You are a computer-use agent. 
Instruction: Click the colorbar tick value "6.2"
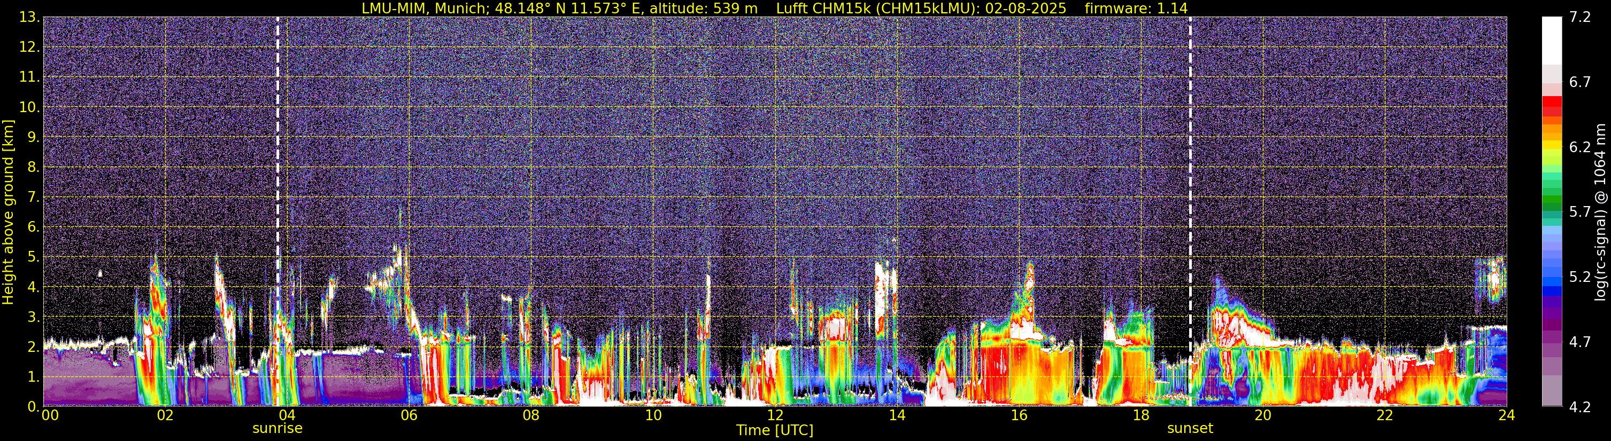1580,147
